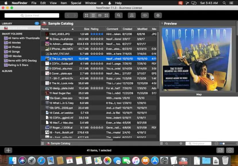Click the map gear settings icon
The image size is (238, 166).
pos(181,144)
